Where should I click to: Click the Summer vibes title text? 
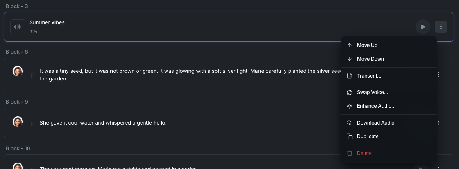47,22
